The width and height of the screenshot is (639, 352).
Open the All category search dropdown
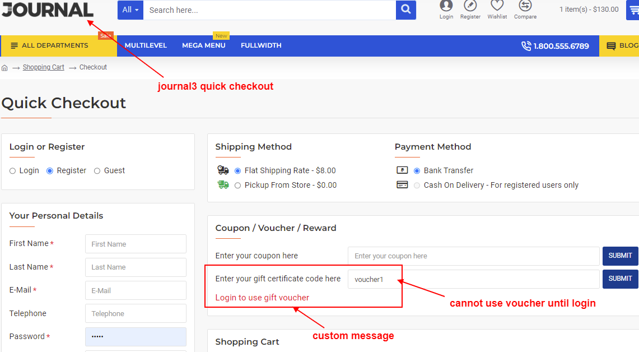click(130, 10)
